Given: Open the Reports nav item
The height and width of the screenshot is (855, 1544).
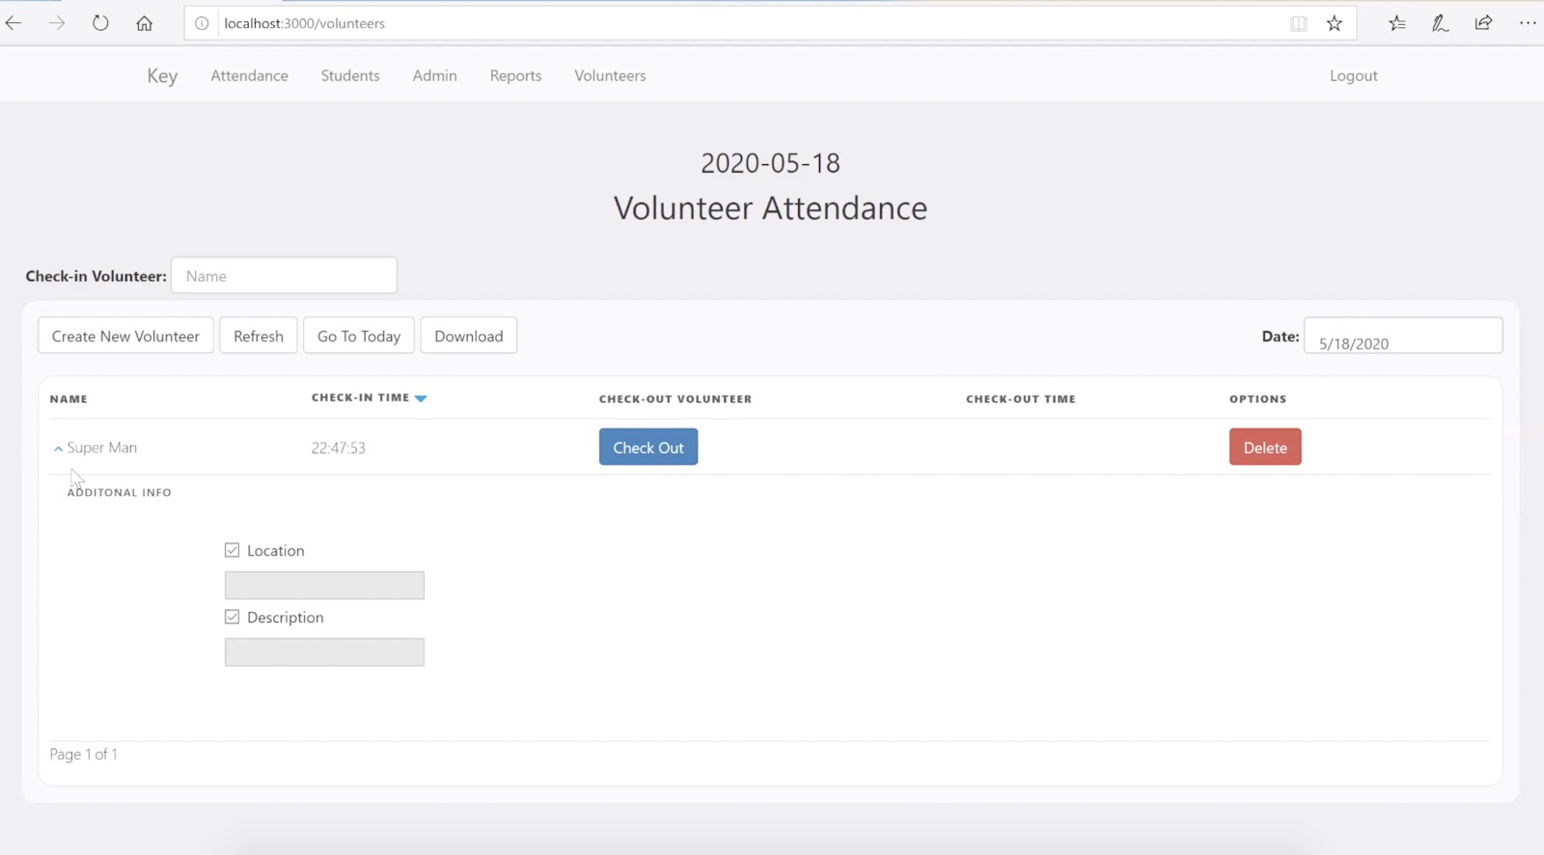Looking at the screenshot, I should coord(515,75).
